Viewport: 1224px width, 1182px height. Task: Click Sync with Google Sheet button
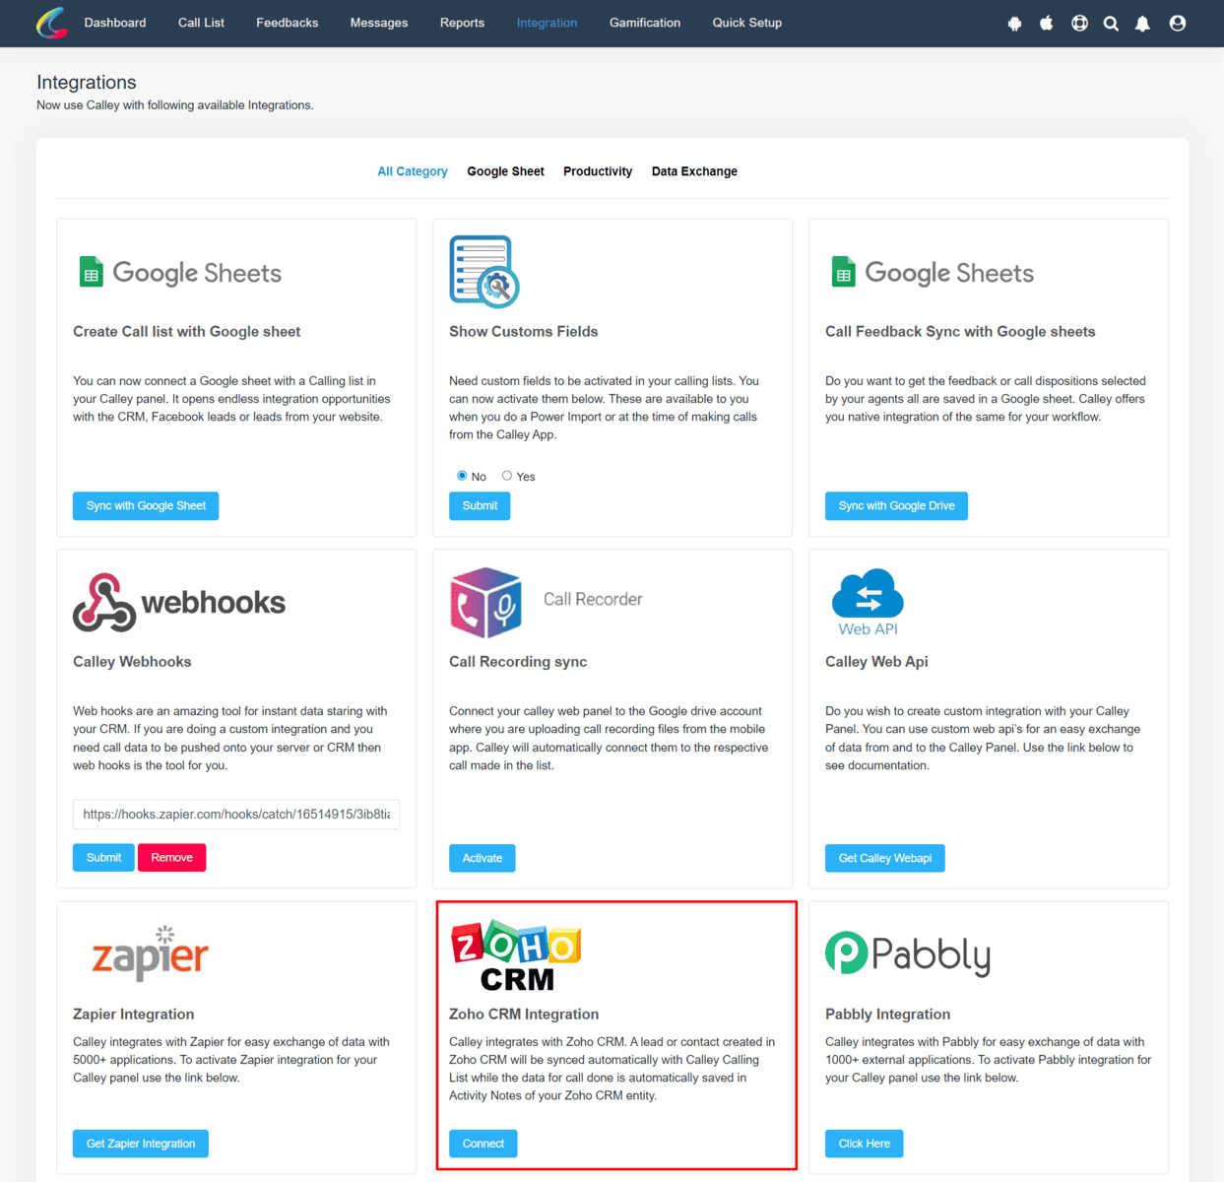tap(146, 505)
